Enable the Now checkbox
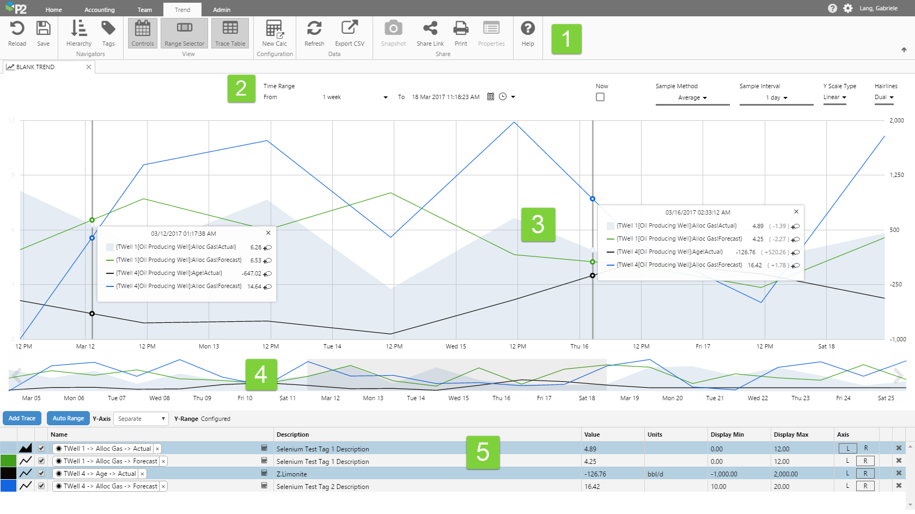 point(600,97)
